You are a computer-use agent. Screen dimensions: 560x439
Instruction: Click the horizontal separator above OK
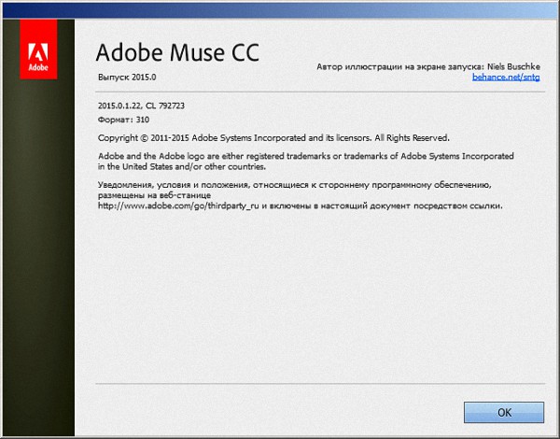pos(317,384)
